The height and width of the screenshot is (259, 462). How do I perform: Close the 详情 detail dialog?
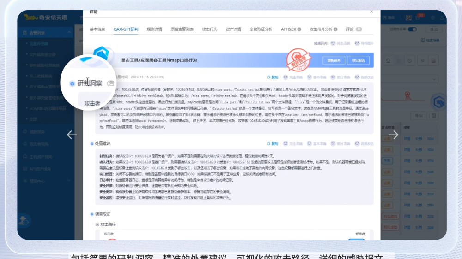click(371, 12)
